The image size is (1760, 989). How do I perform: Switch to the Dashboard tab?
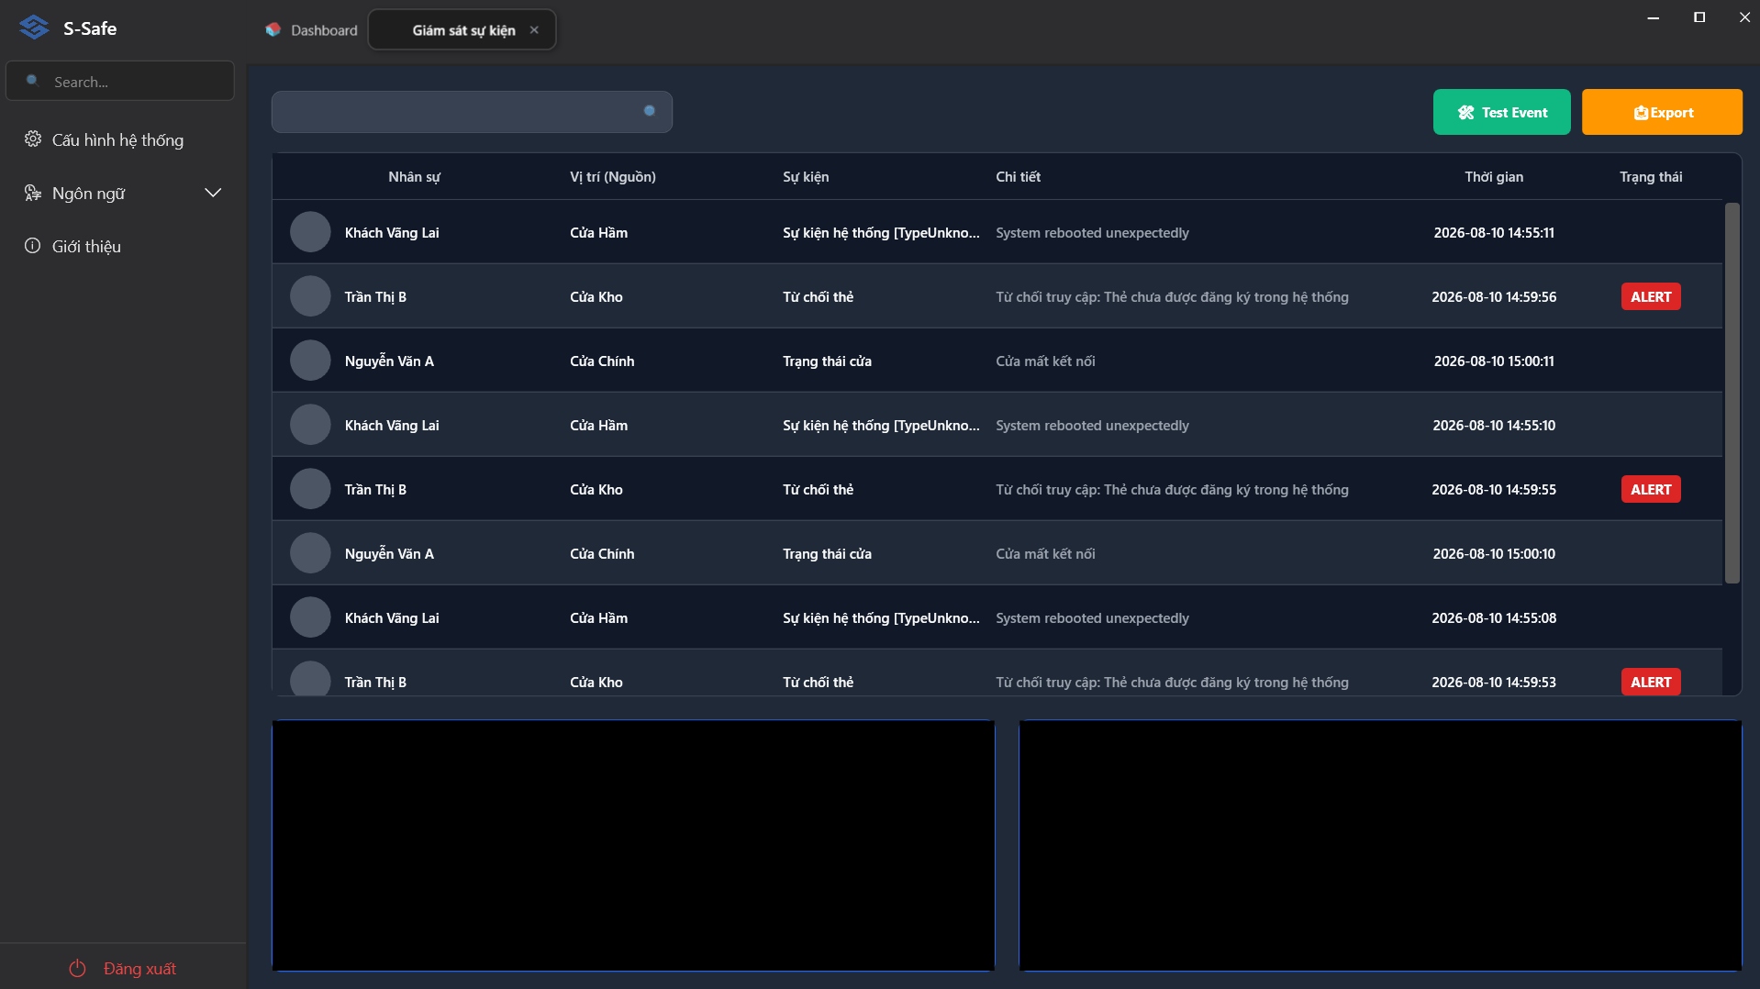(x=312, y=29)
